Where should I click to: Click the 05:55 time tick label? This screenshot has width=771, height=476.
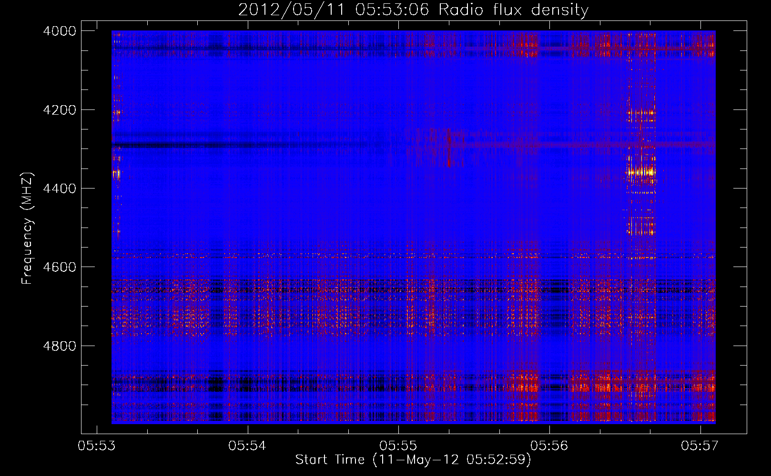(398, 446)
